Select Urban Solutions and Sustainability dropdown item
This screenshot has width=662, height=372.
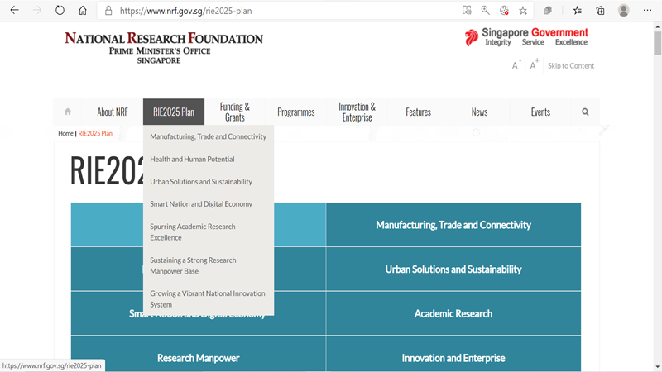[x=209, y=181]
